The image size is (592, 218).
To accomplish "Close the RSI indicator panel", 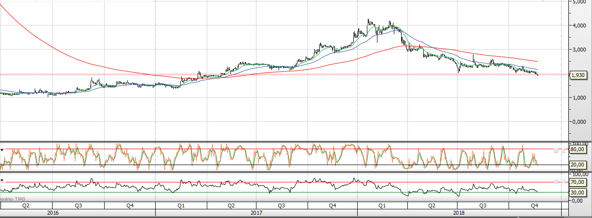I will click(x=562, y=181).
